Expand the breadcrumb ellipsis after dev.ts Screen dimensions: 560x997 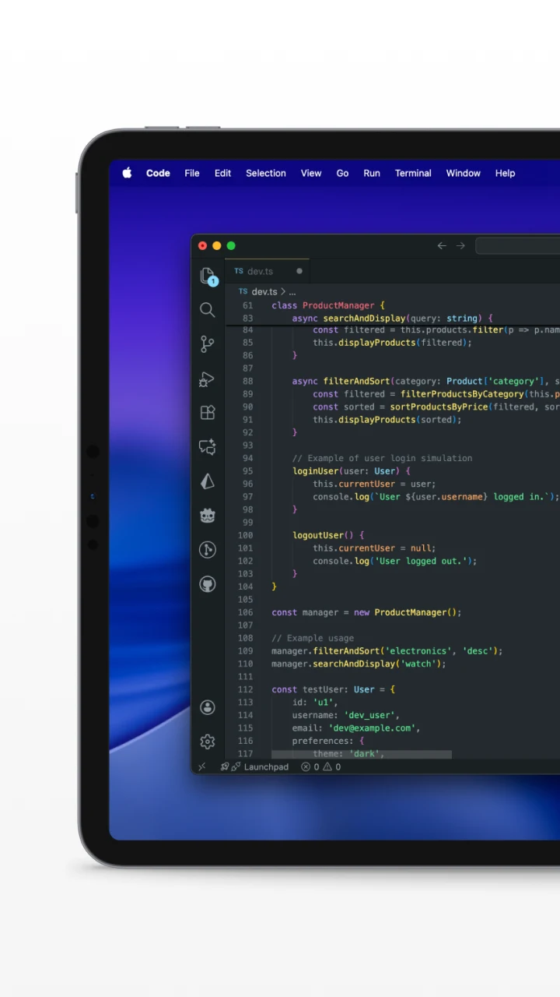(x=292, y=291)
